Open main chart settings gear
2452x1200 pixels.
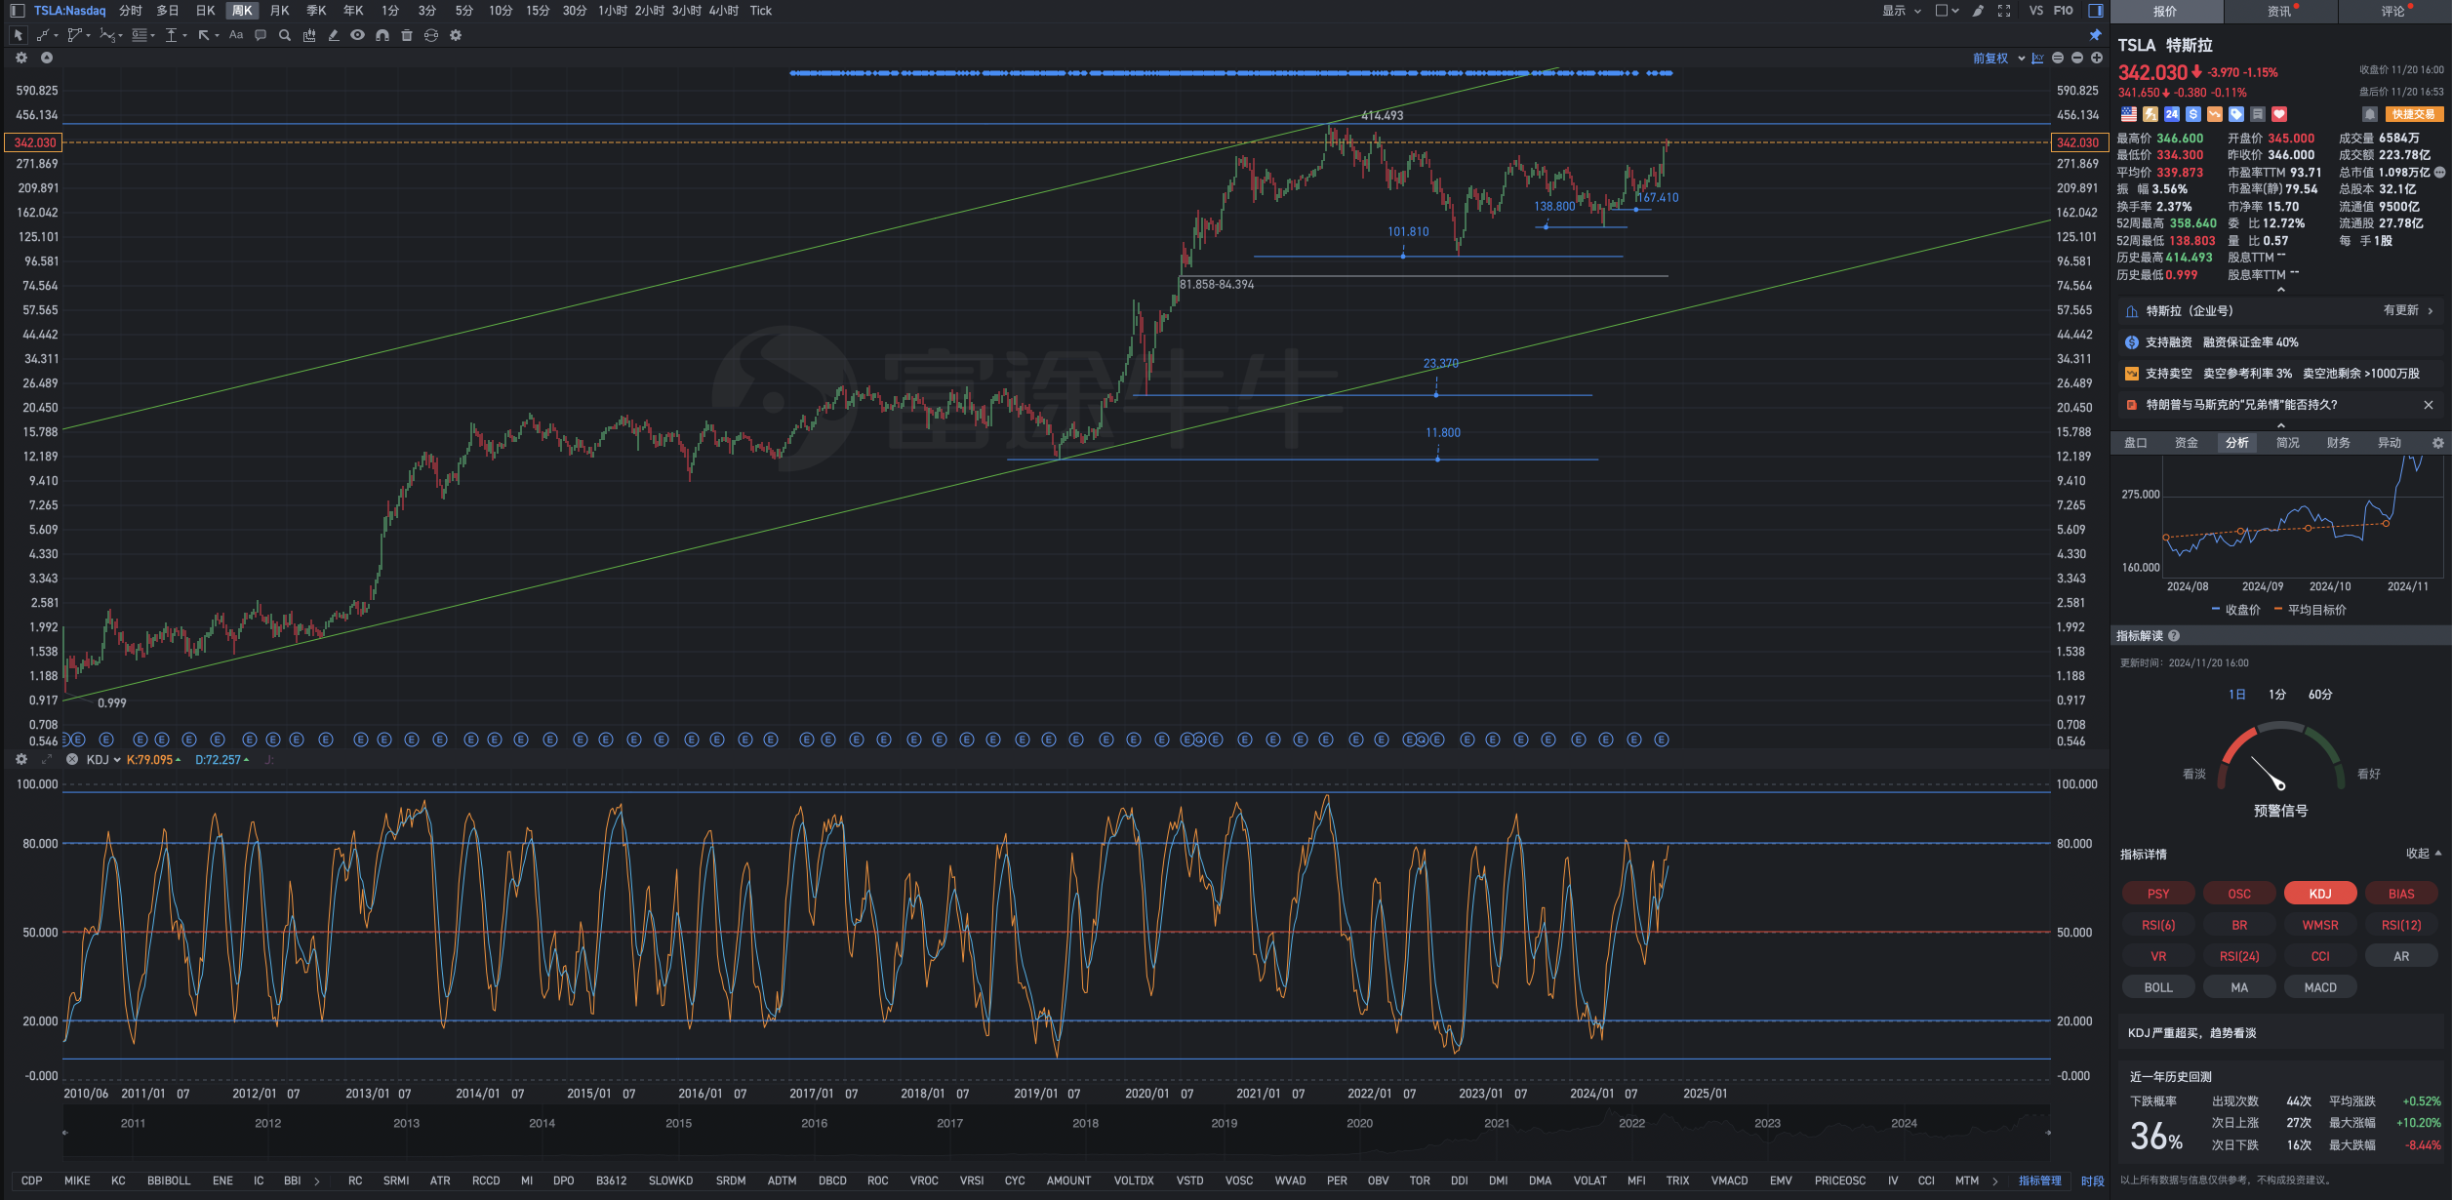21,58
